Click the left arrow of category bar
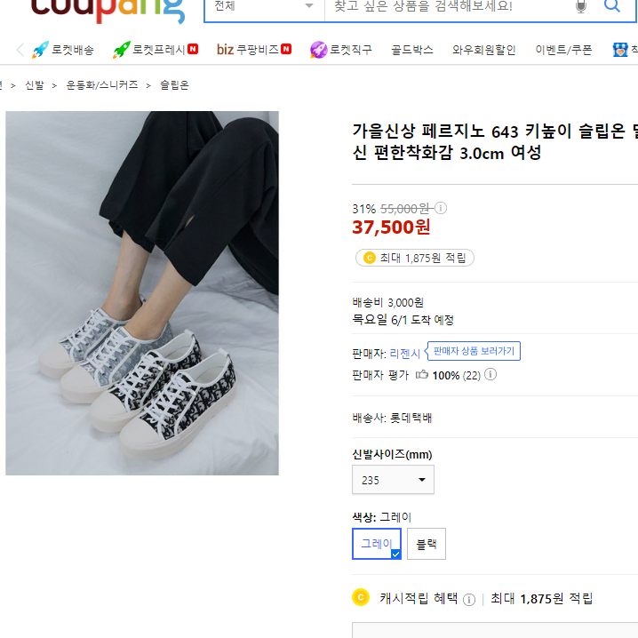This screenshot has height=638, width=638. click(x=20, y=50)
